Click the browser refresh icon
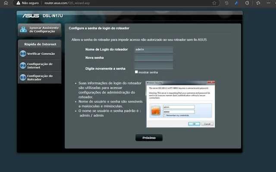276x172 pixels. (226, 3)
